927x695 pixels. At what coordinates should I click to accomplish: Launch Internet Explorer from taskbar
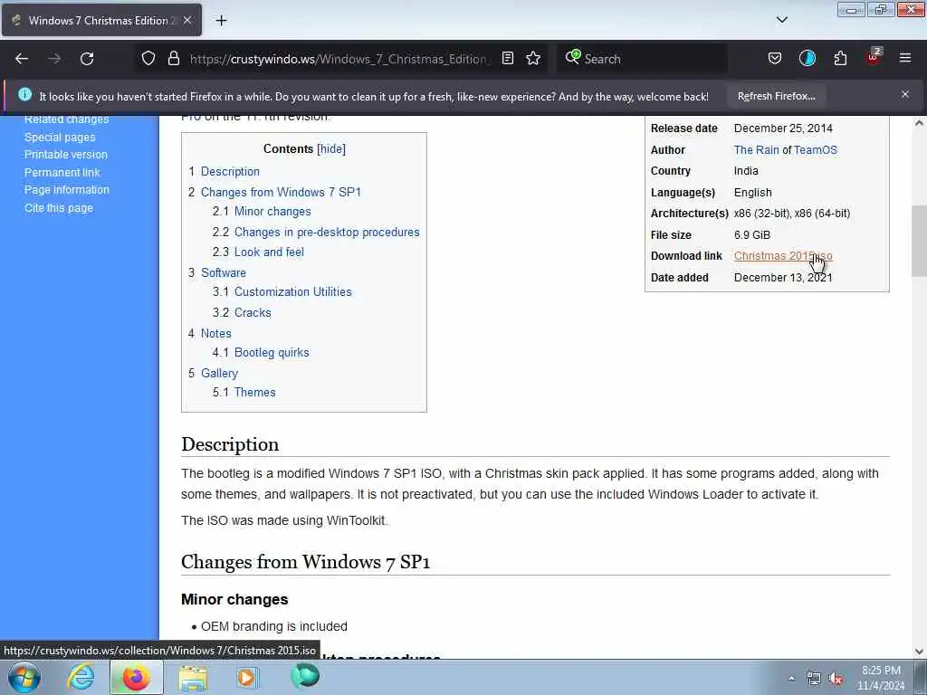tap(81, 677)
